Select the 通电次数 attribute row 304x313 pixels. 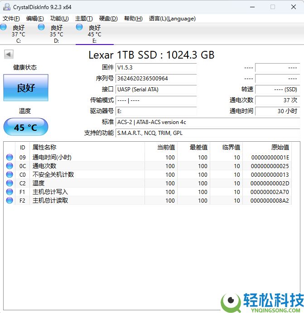[x=148, y=166]
